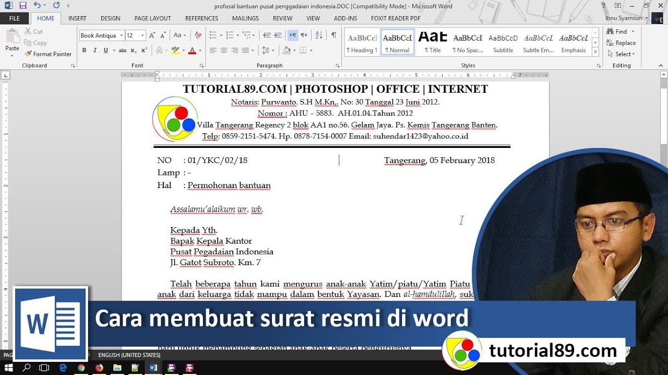
Task: Apply numbered list formatting
Action: [x=230, y=35]
